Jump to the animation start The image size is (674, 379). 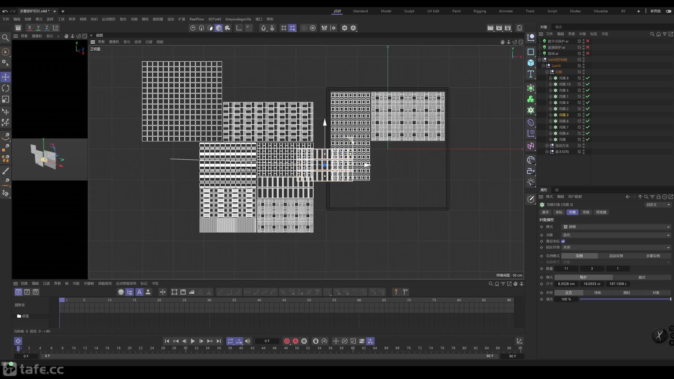coord(167,341)
